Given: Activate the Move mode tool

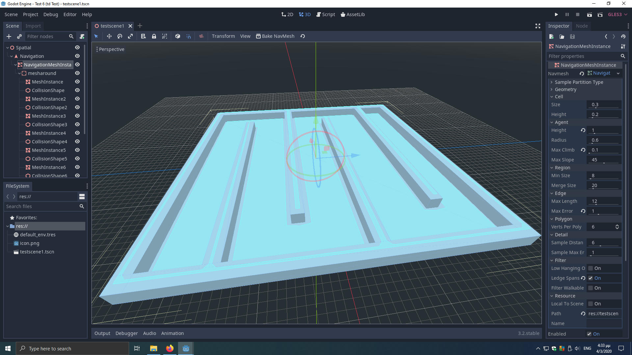Looking at the screenshot, I should [x=109, y=36].
